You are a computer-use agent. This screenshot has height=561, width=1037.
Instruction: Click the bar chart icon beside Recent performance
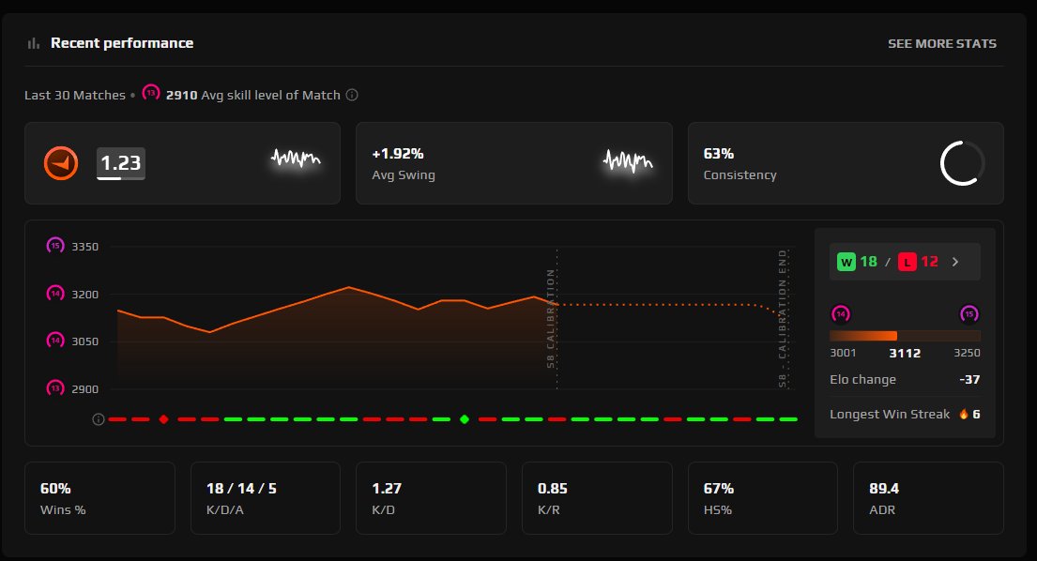click(33, 43)
